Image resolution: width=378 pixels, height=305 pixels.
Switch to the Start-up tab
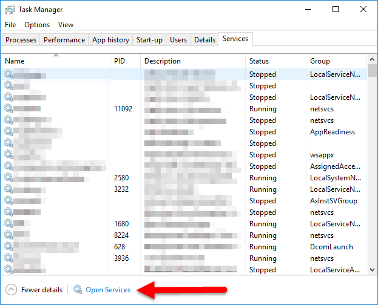pyautogui.click(x=149, y=40)
